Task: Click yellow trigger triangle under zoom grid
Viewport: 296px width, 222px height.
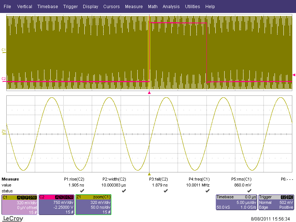Action: pos(149,174)
